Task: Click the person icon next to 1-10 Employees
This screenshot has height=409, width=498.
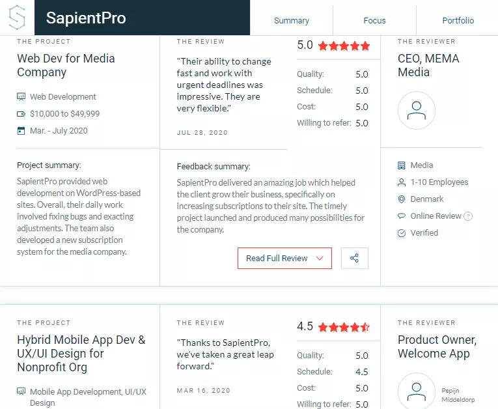Action: 402,182
